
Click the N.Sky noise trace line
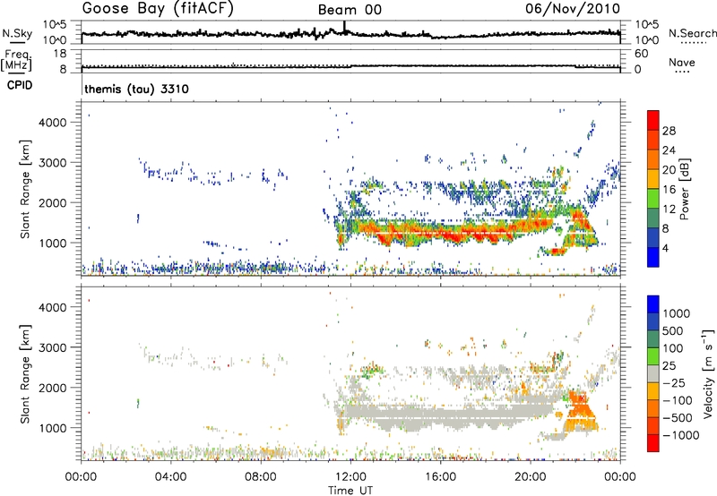350,33
